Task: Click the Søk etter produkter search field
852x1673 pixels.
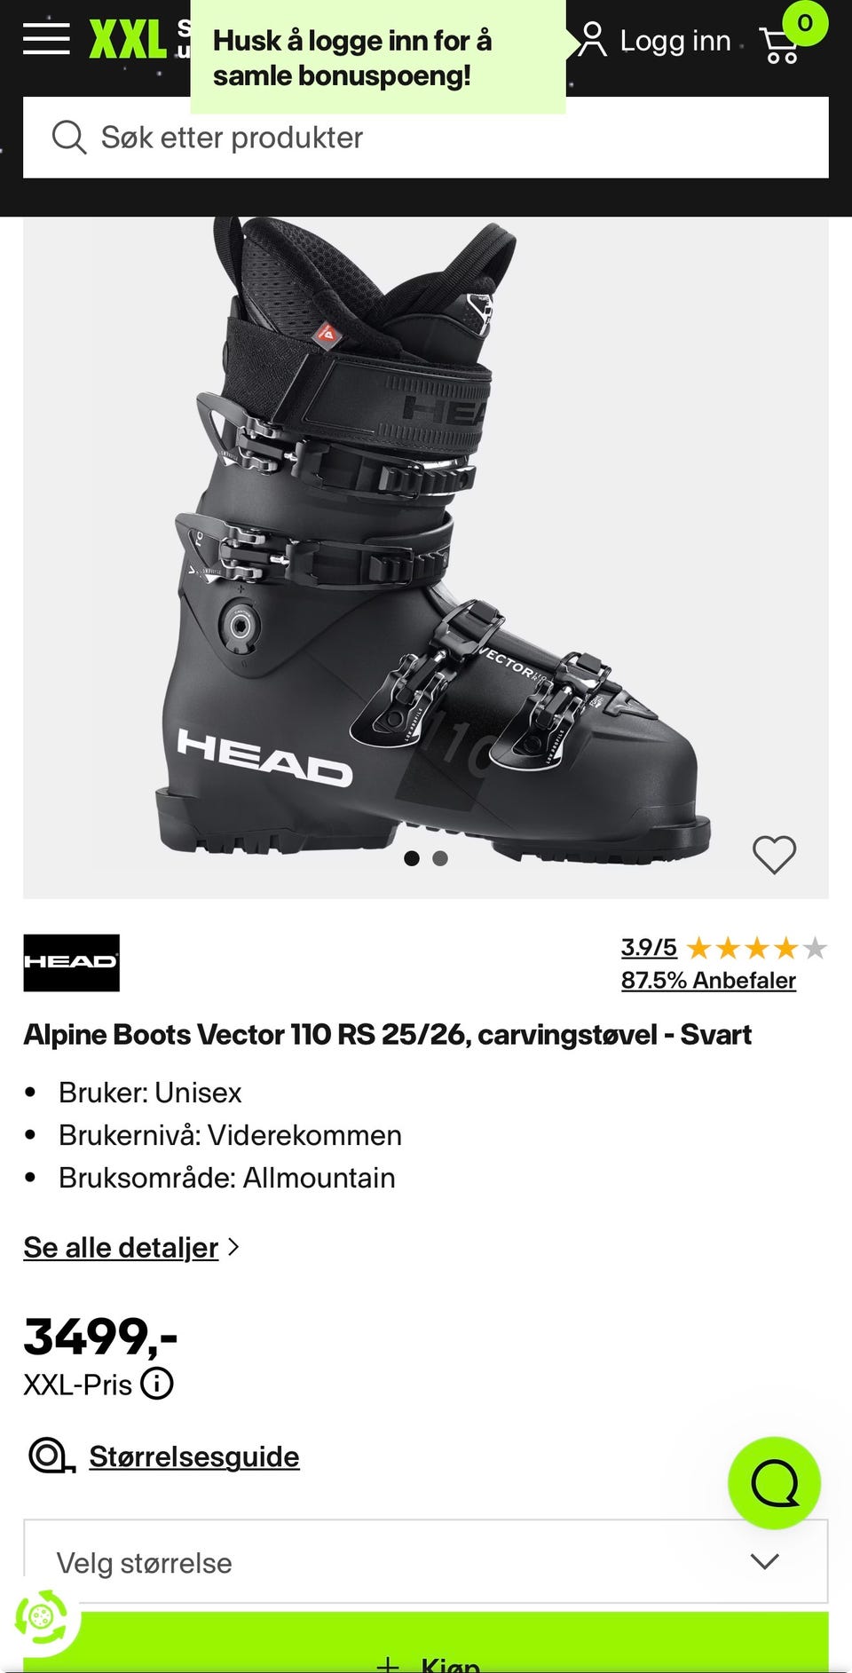Action: [x=426, y=138]
